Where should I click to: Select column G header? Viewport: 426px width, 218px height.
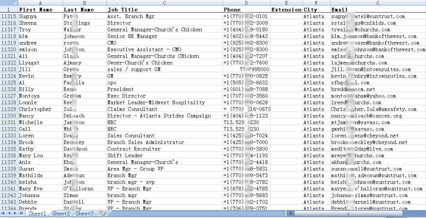click(x=378, y=3)
